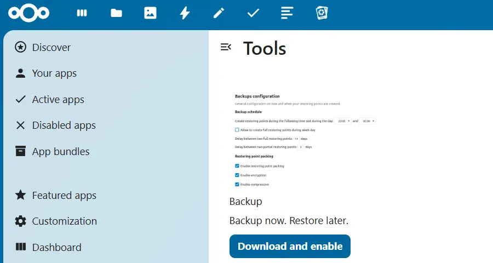Open the Files folder icon

(x=116, y=13)
